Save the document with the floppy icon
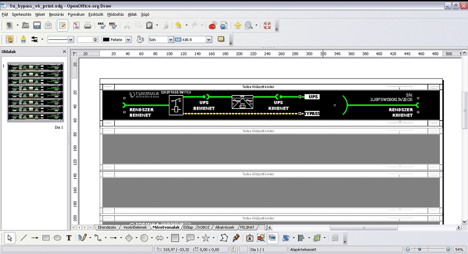 click(37, 25)
